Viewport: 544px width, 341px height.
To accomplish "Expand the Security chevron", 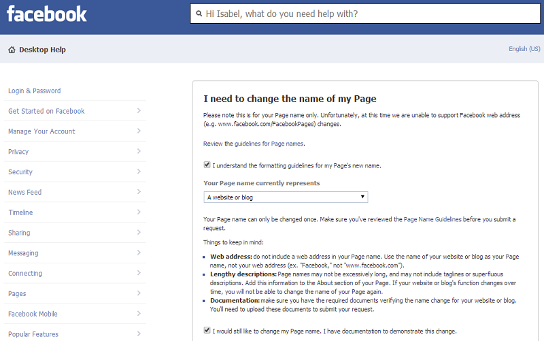I will [139, 172].
